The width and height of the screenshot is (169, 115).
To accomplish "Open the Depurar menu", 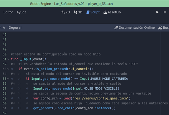I will [x=15, y=27].
